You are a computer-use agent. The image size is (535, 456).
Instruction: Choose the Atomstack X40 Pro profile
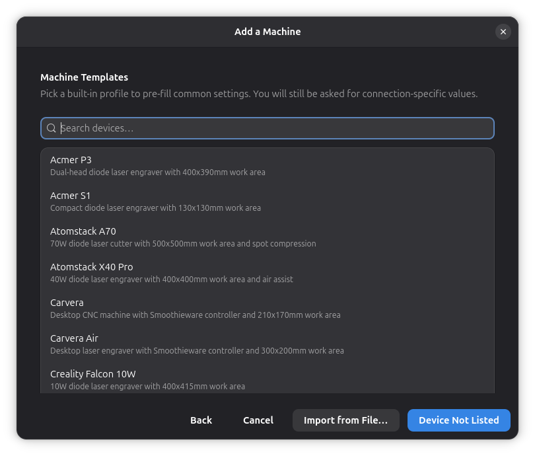pyautogui.click(x=267, y=273)
